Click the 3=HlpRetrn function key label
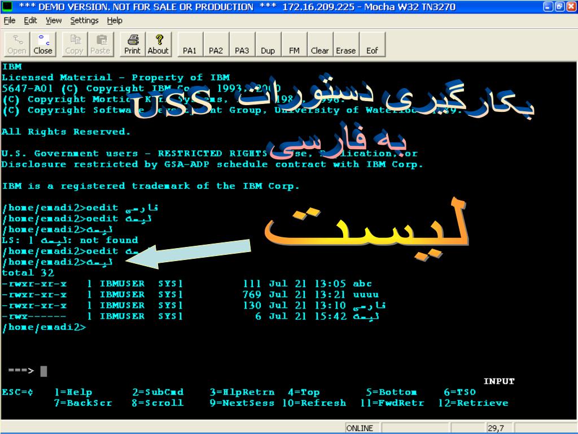This screenshot has height=434, width=578. [242, 392]
